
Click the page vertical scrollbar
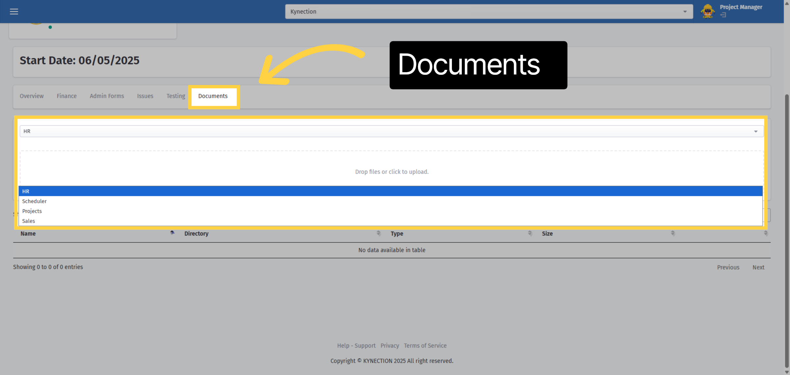pyautogui.click(x=787, y=231)
